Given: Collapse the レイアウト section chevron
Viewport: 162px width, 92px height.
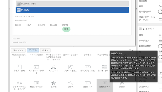Looking at the screenshot, I should tap(140, 29).
